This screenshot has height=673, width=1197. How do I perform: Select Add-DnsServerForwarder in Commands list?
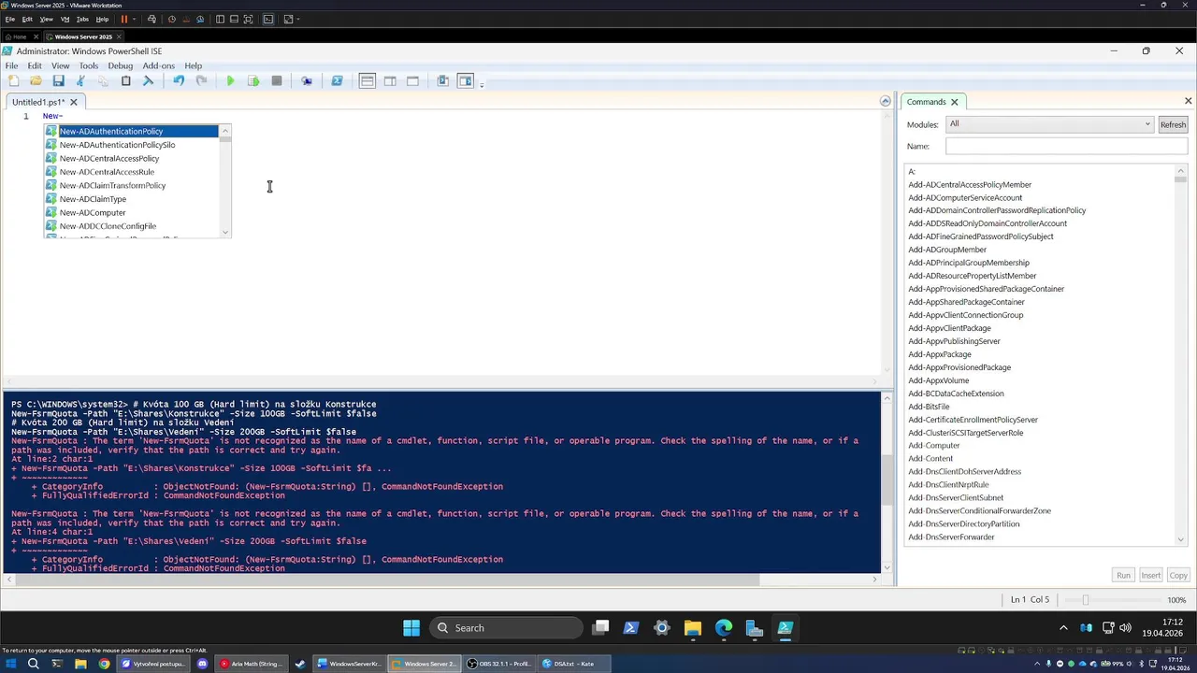952,537
